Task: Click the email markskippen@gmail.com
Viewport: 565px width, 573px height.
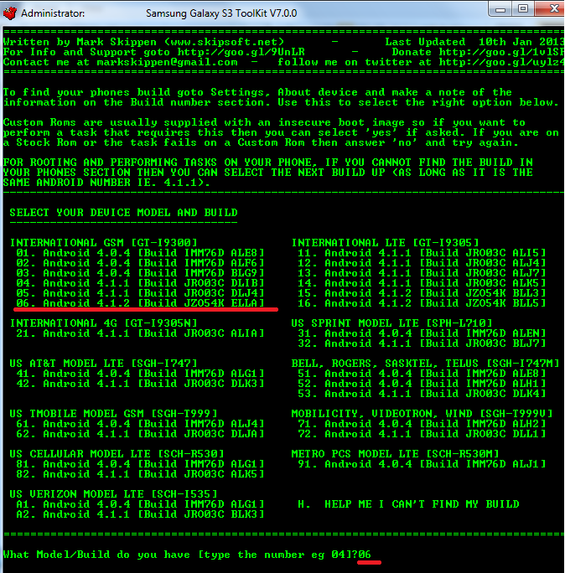Action: click(x=167, y=62)
